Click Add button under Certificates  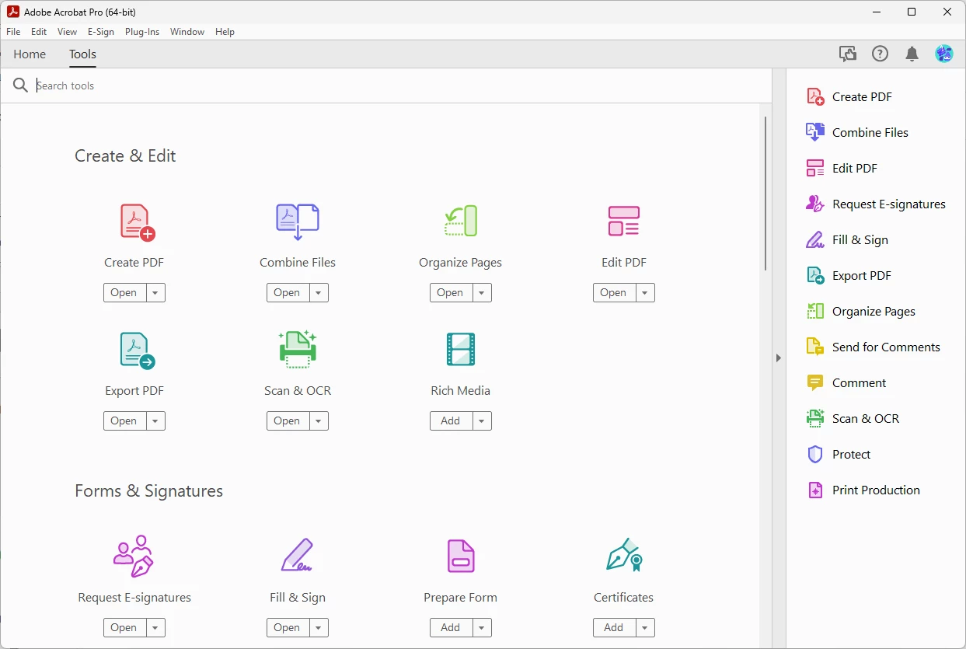614,628
